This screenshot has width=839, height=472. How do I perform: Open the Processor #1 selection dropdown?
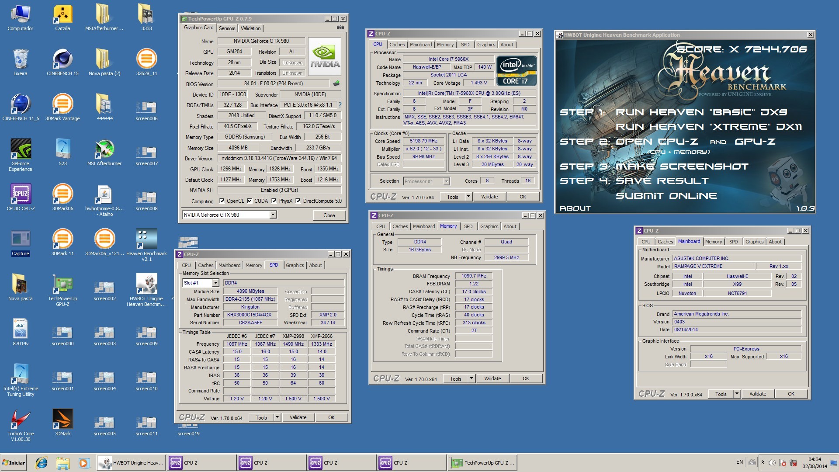446,181
